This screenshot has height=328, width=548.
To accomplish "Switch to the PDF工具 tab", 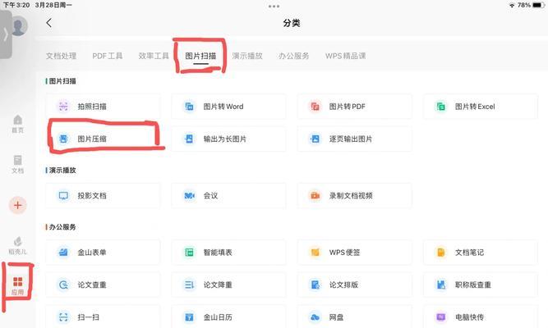I will (108, 56).
